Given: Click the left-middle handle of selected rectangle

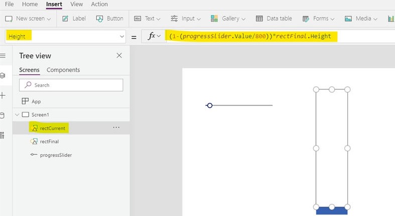Looking at the screenshot, I should [x=316, y=148].
